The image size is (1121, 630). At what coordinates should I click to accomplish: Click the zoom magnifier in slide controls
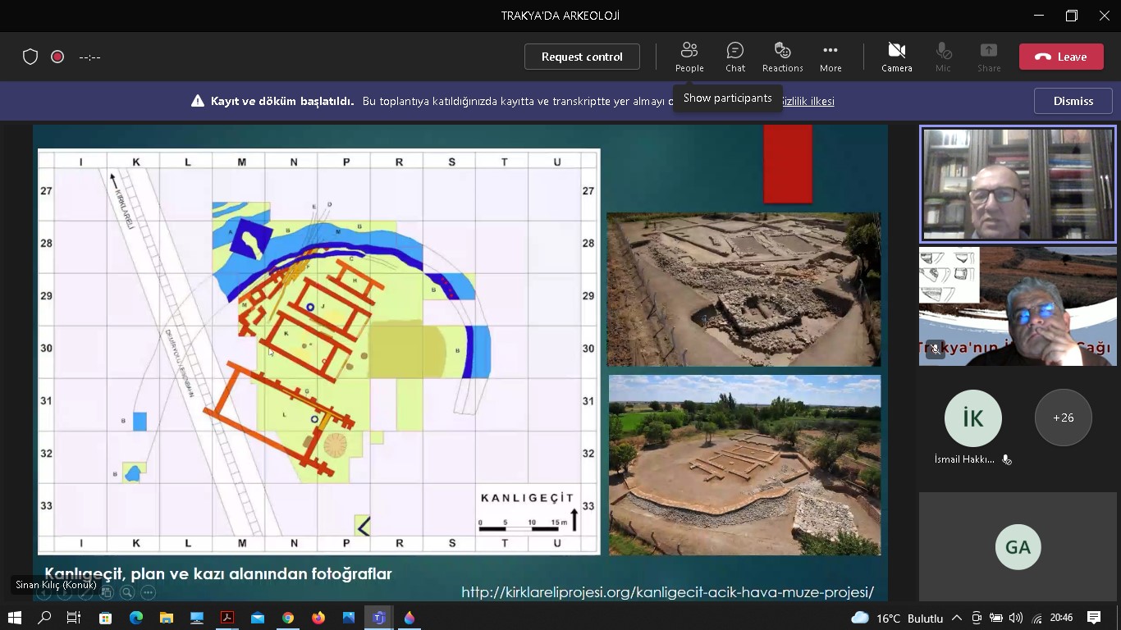pos(127,592)
